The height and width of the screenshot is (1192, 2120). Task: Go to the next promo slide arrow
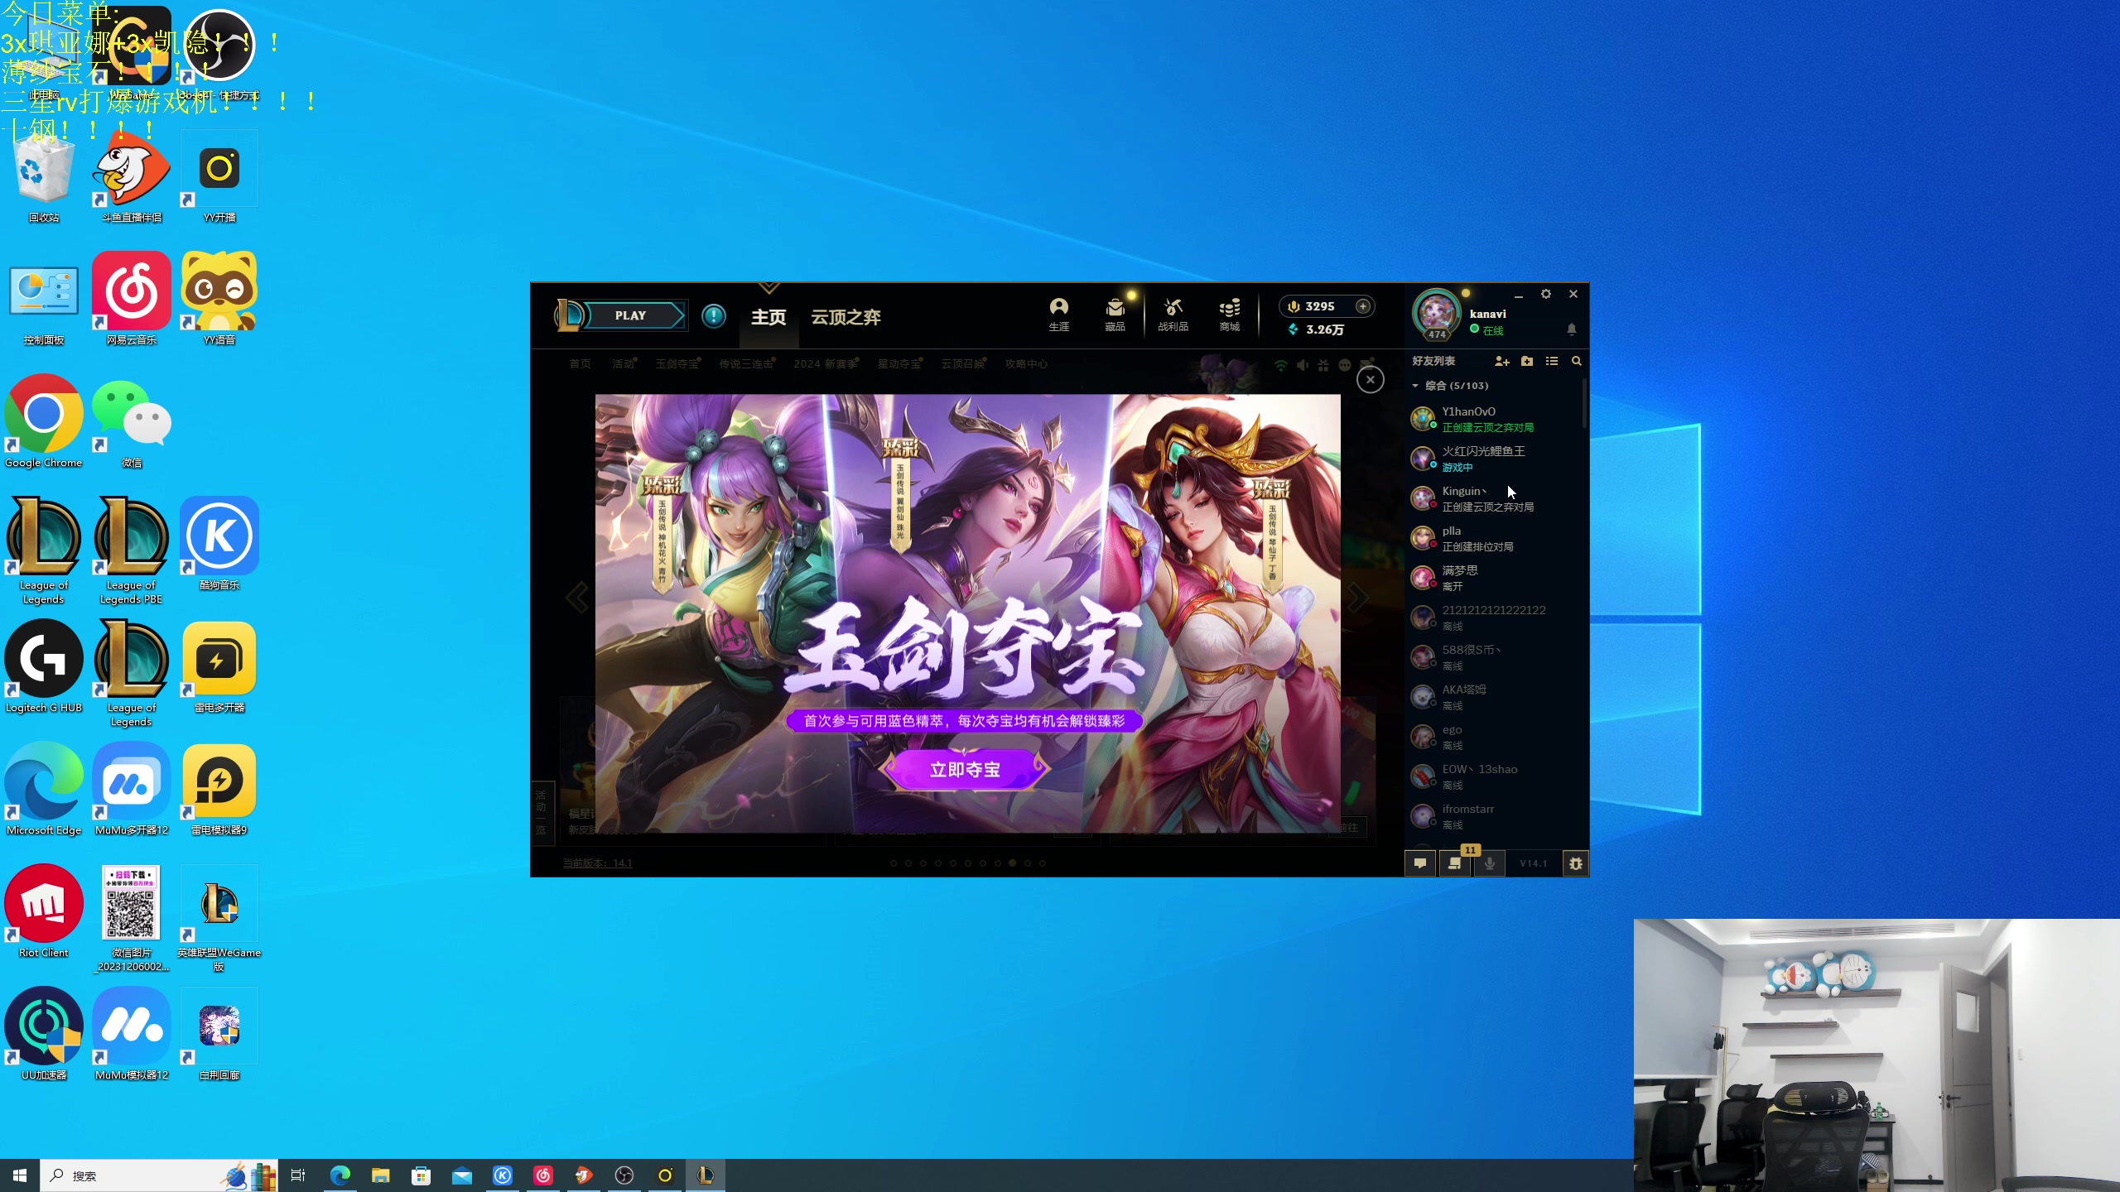(x=1357, y=597)
